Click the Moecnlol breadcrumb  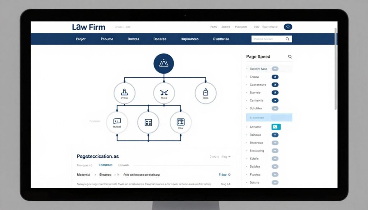click(x=83, y=174)
